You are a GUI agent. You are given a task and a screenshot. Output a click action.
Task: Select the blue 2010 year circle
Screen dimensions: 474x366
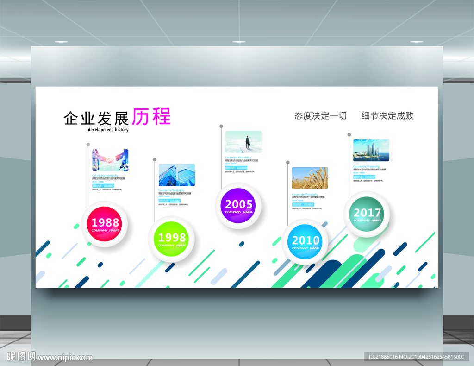pyautogui.click(x=305, y=242)
